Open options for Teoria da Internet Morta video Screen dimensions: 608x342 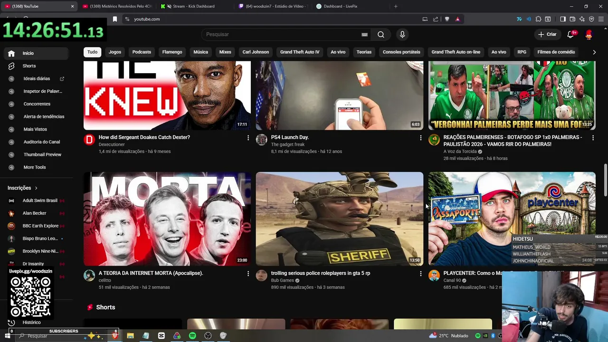pos(248,274)
